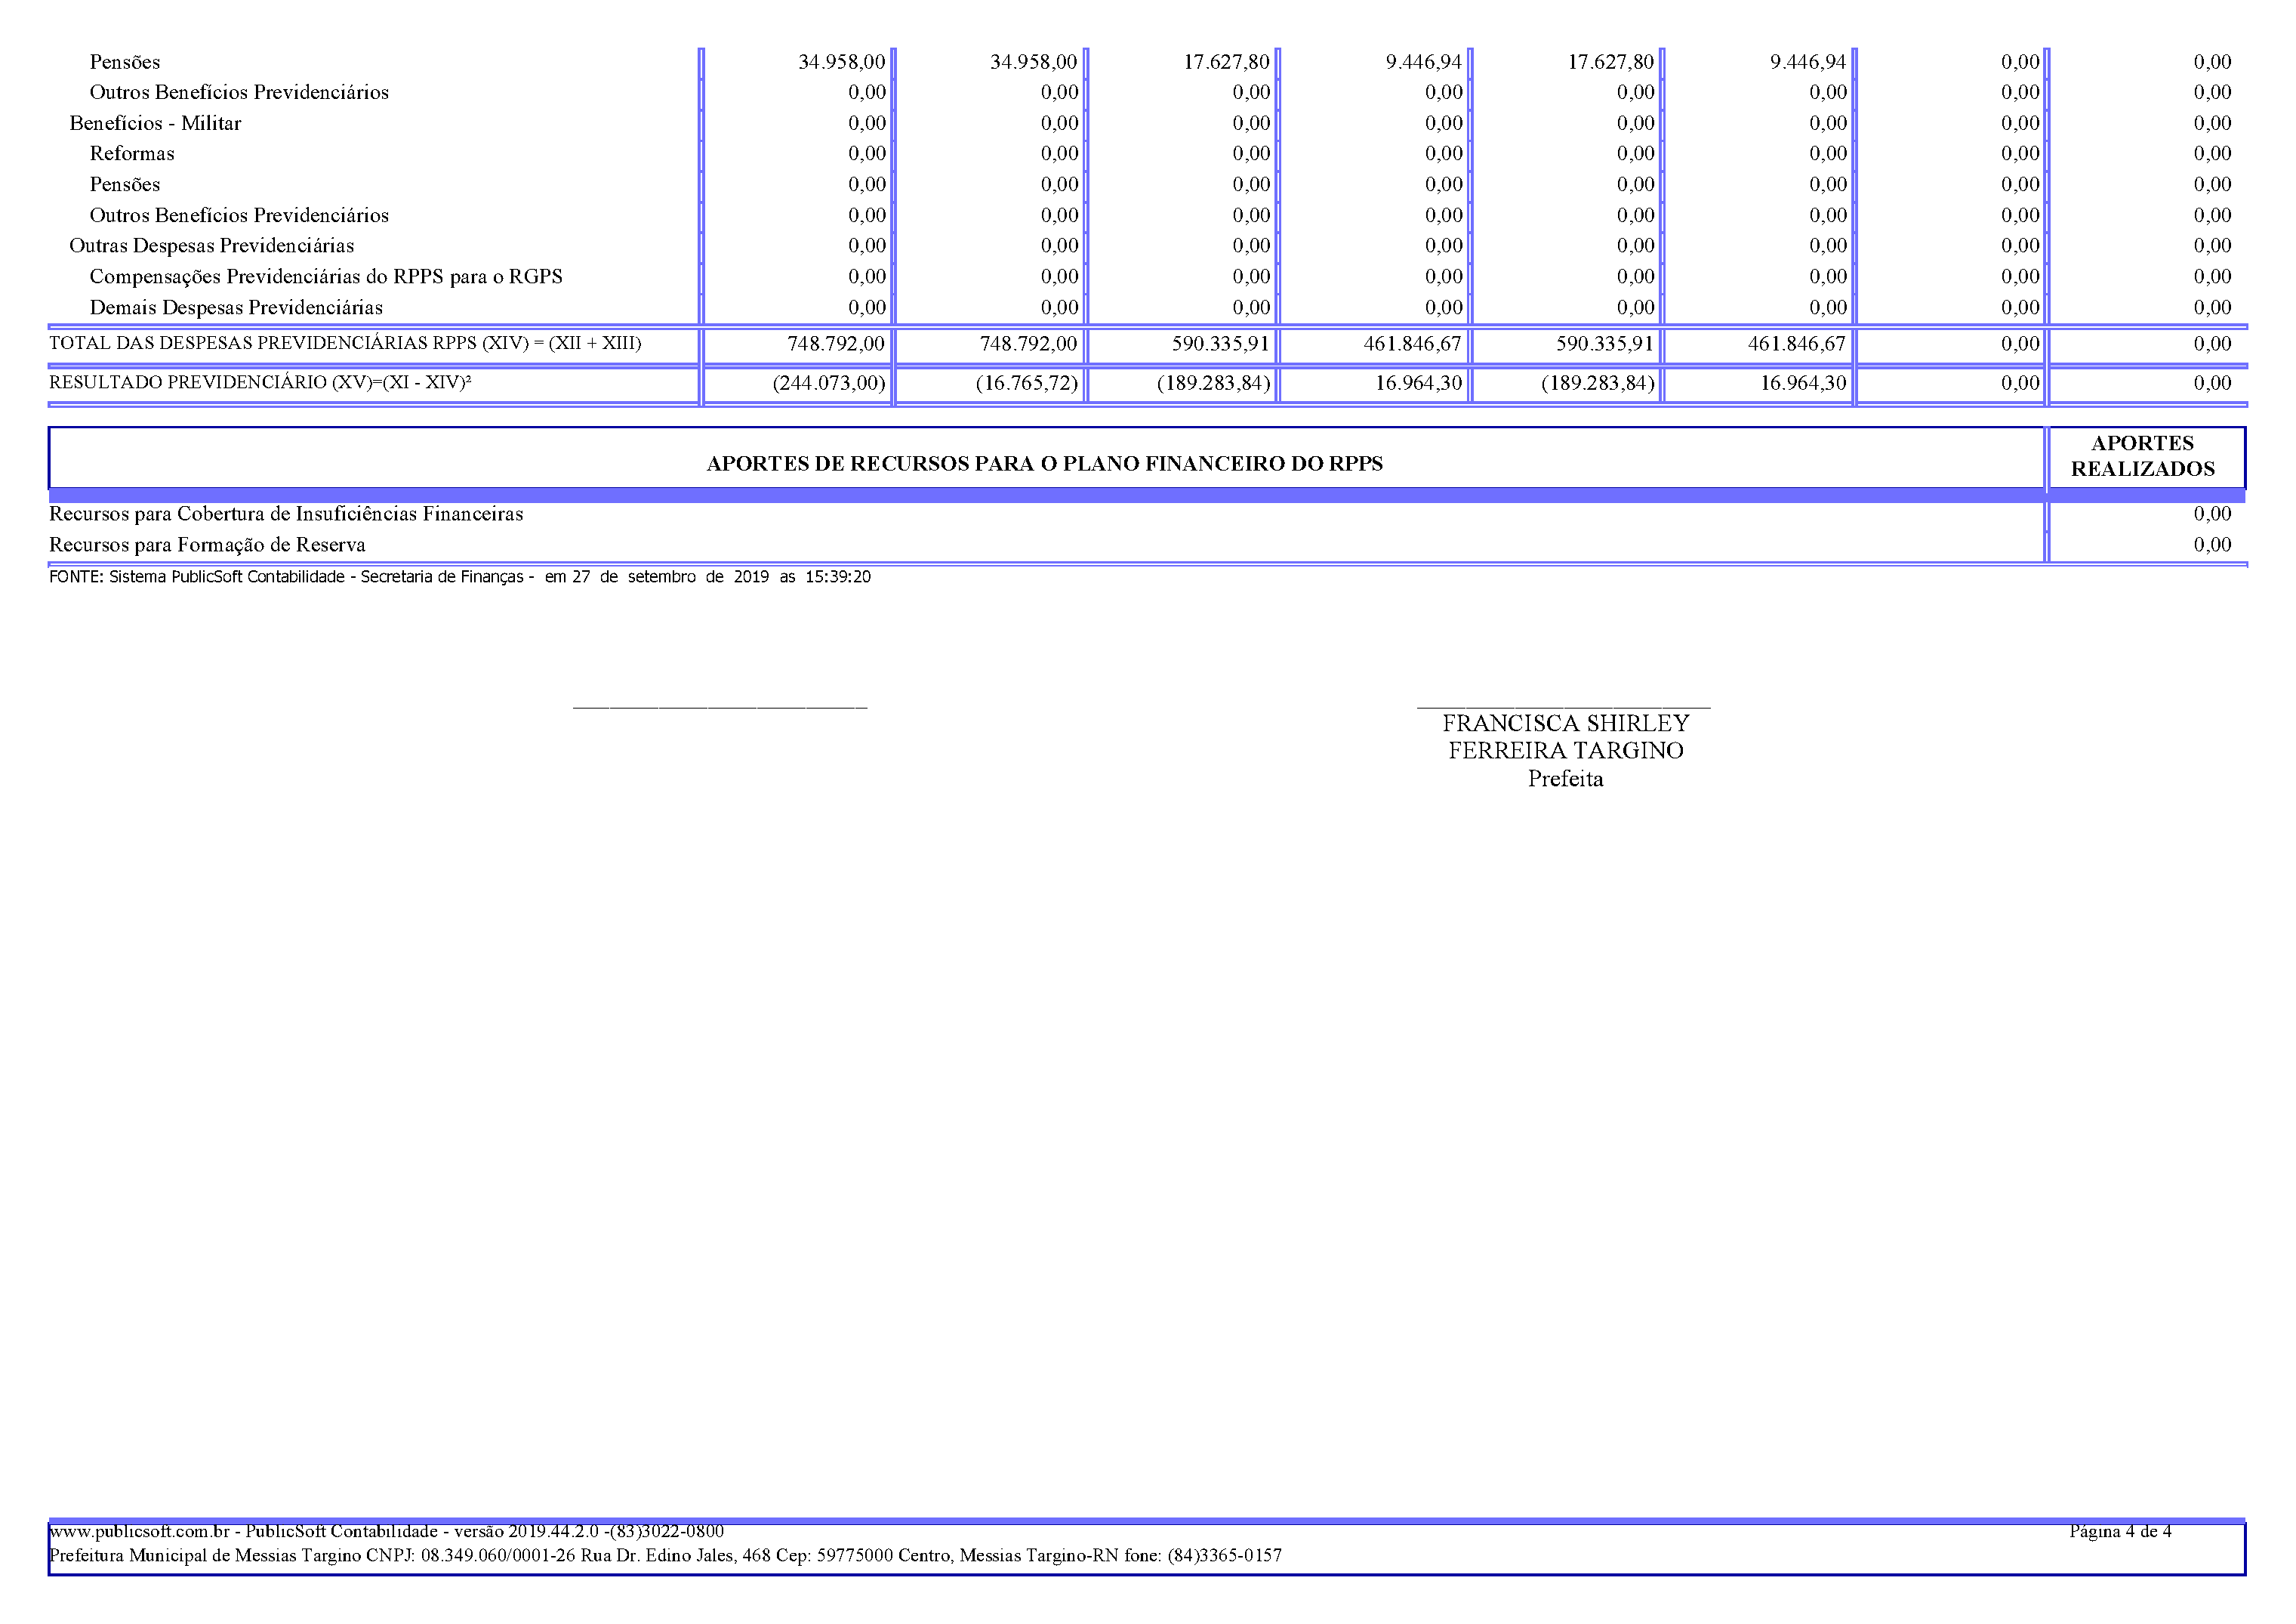Click the Página 4 de 4 indicator
The height and width of the screenshot is (1624, 2296).
click(2120, 1531)
